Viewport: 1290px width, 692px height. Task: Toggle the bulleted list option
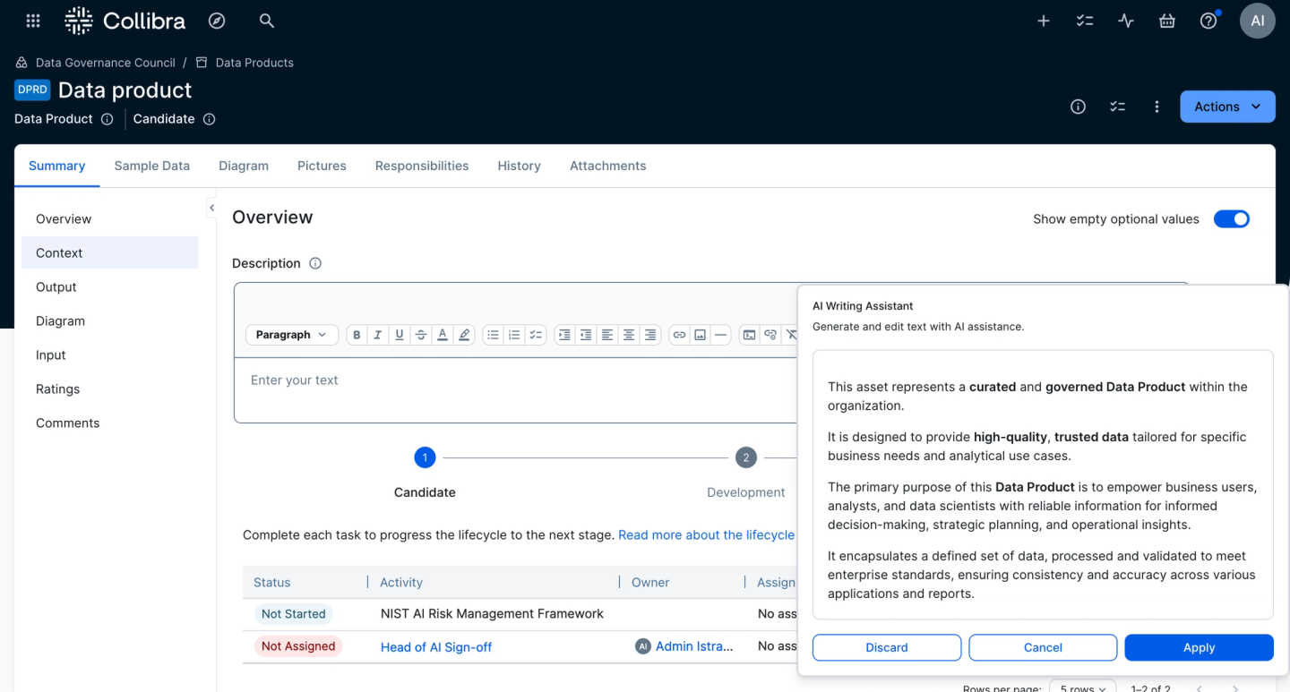click(x=493, y=334)
